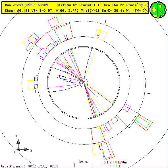Select the yellow 4 GeV legend label
The image size is (168, 168).
click(113, 162)
